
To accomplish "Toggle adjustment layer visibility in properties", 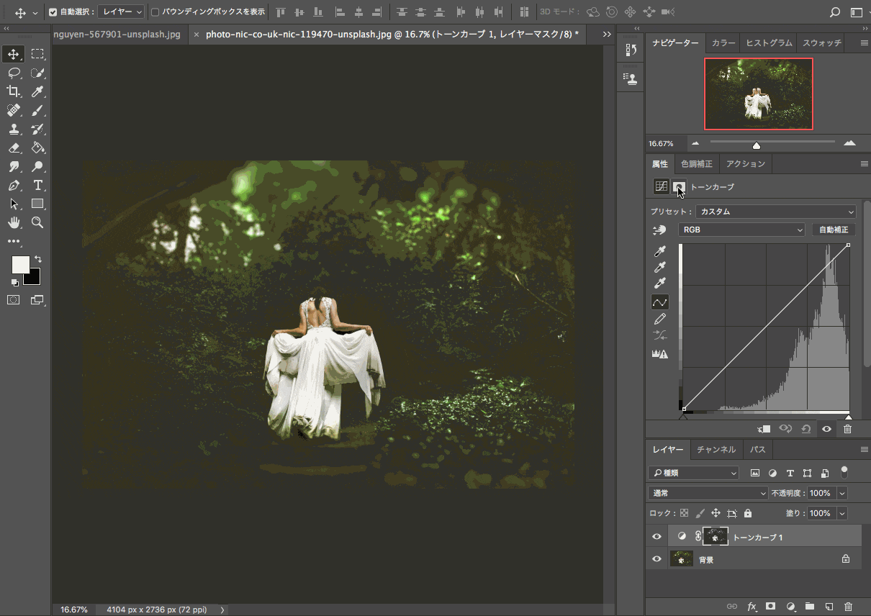I will point(826,429).
